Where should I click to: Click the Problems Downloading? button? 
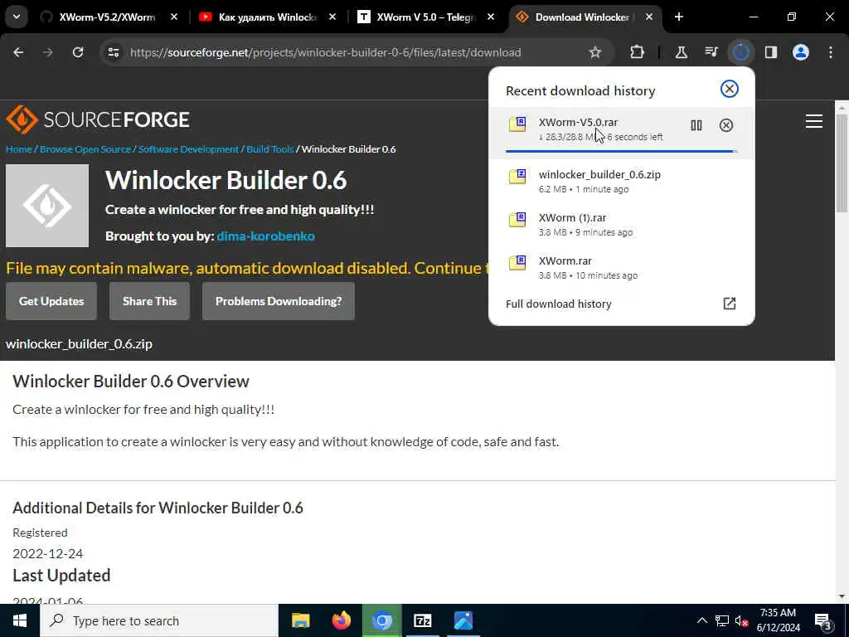click(x=279, y=301)
